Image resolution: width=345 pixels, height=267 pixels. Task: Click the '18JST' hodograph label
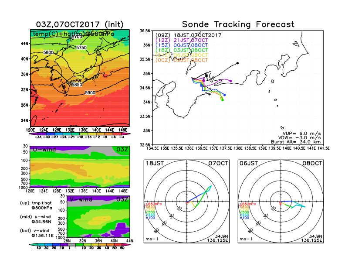click(155, 164)
